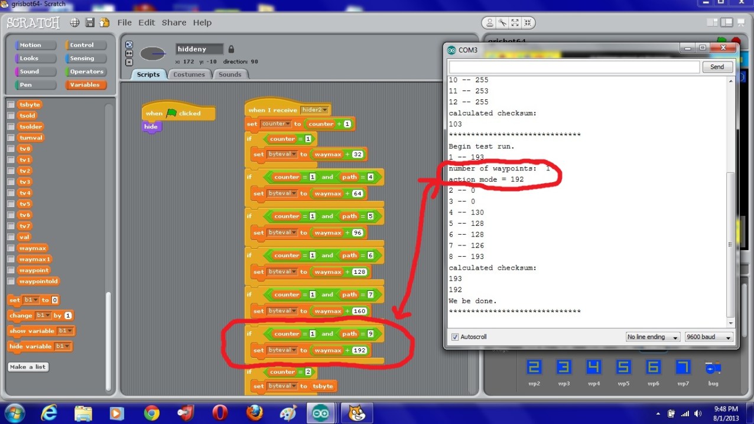Switch to small stage view mode
Screen dimensions: 754x424
[x=714, y=22]
